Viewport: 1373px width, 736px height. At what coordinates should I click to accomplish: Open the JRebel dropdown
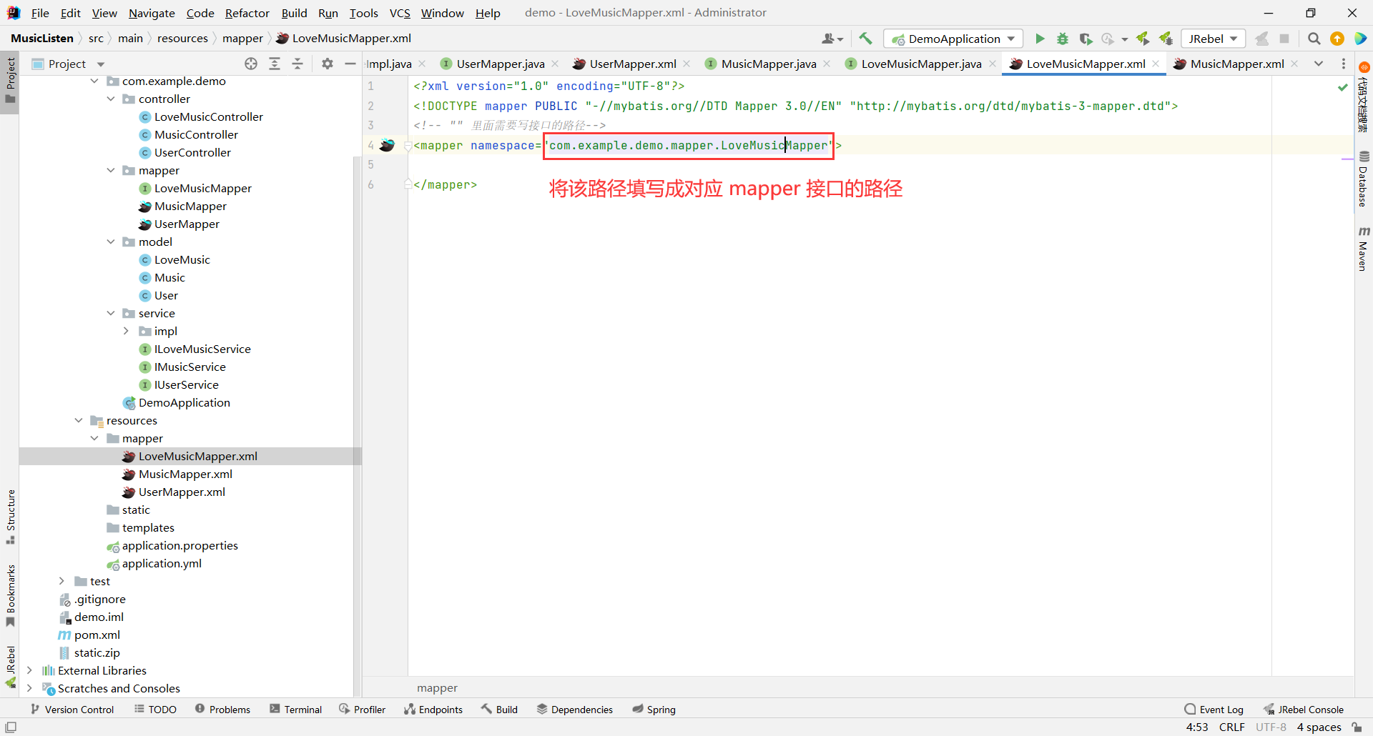coord(1213,39)
